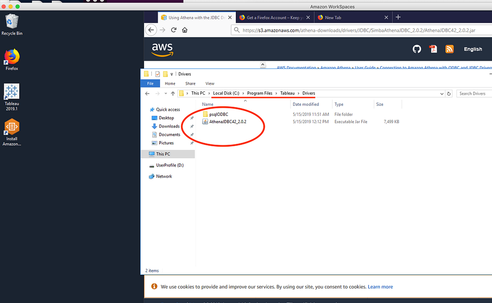Click the User Guide documentation breadcrumb link

coord(365,67)
